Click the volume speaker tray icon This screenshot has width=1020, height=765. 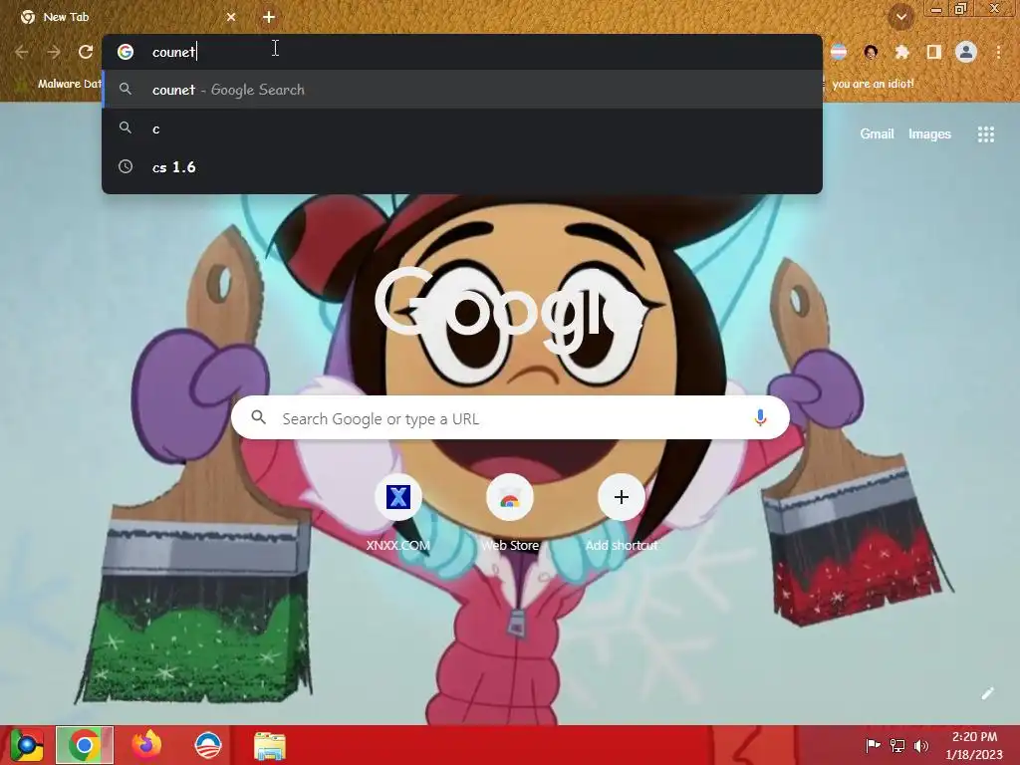coord(921,745)
